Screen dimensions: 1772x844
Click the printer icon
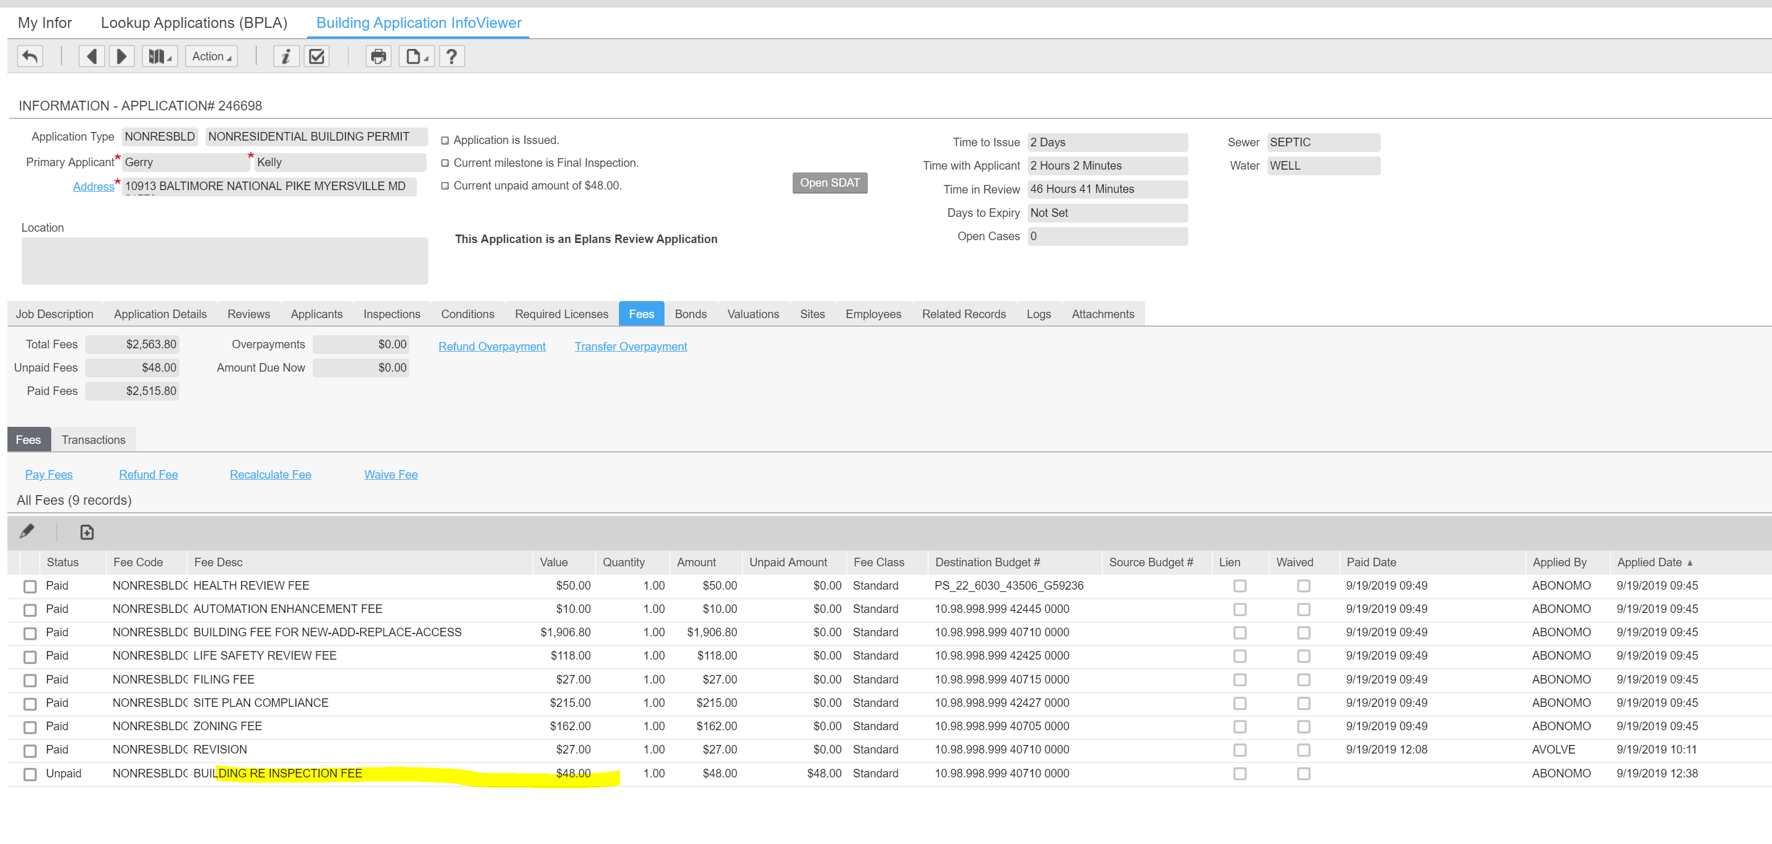[x=378, y=56]
